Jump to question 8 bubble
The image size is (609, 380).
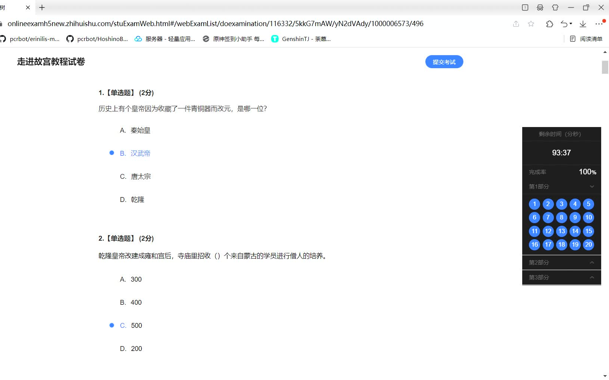point(562,218)
